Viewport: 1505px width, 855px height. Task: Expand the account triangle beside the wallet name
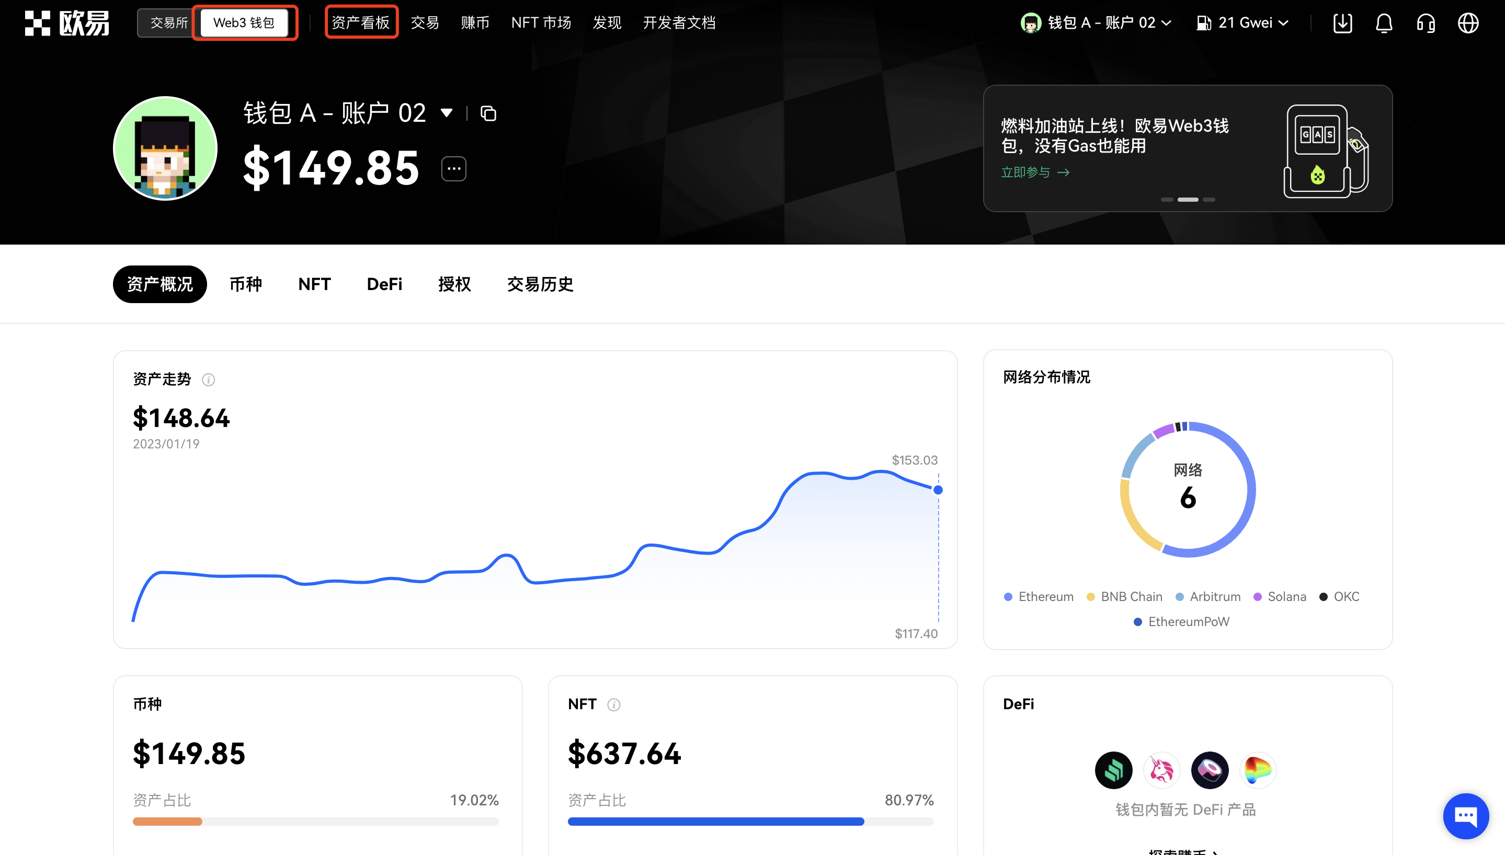point(447,113)
